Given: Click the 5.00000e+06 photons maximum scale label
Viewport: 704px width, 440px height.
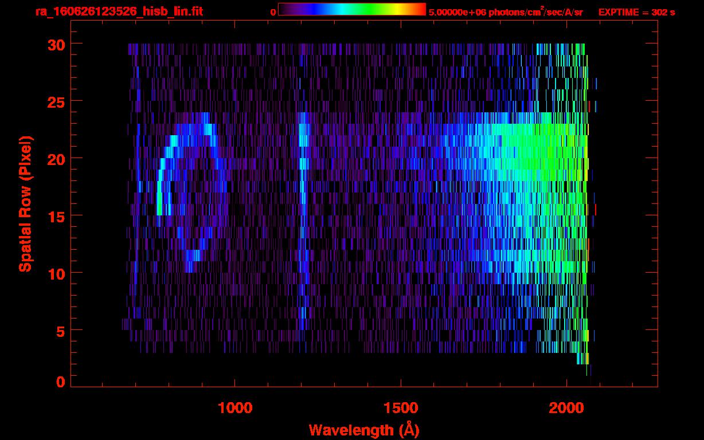Looking at the screenshot, I should click(x=506, y=12).
